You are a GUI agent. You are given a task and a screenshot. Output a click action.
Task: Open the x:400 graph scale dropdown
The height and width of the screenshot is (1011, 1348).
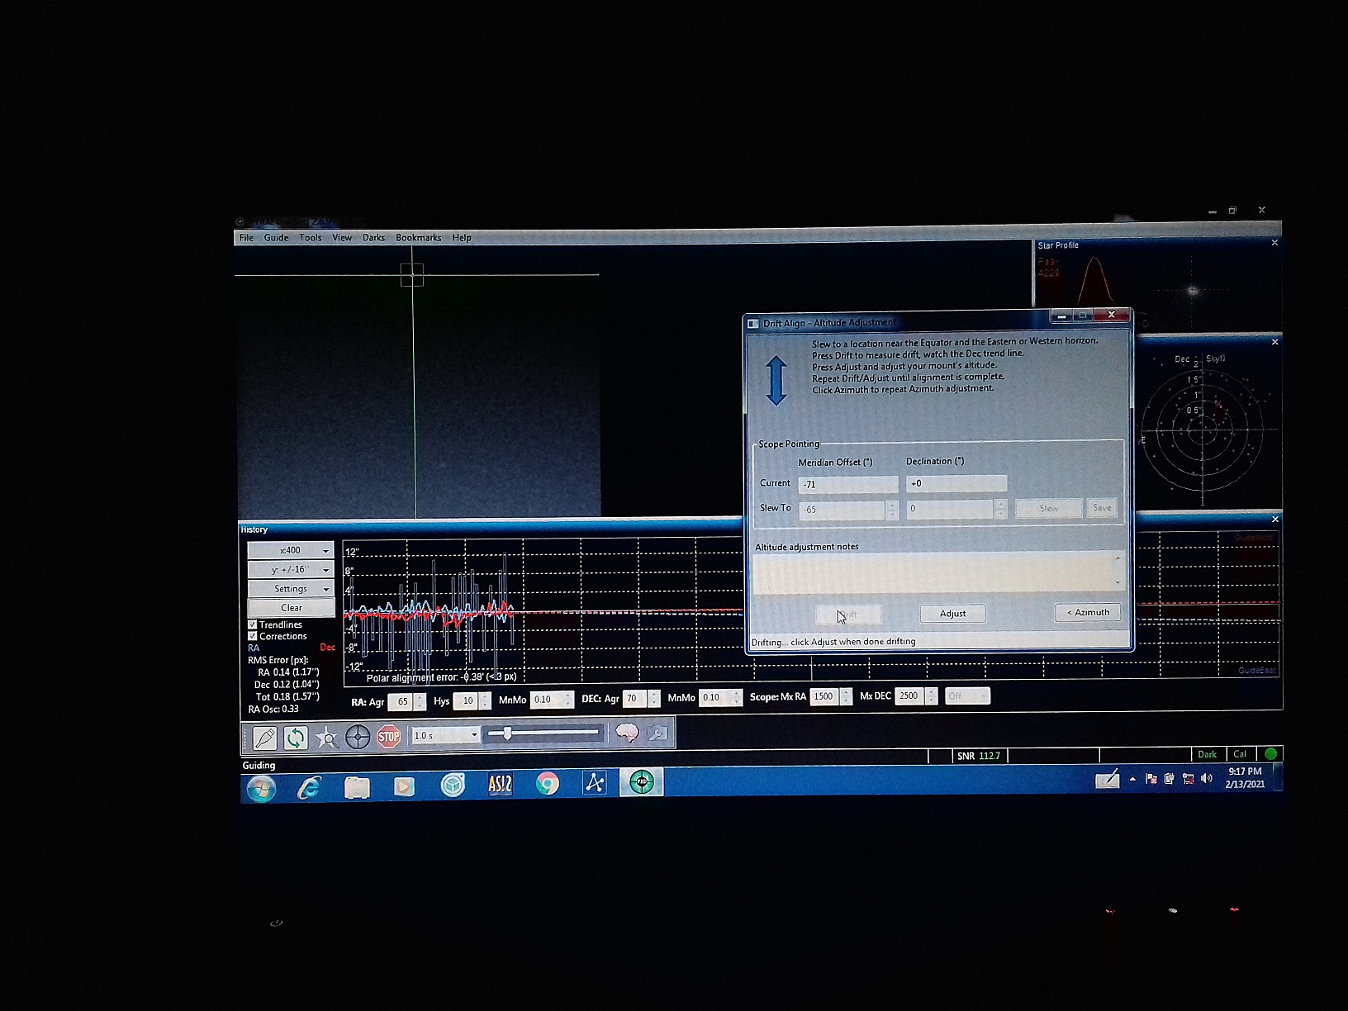(x=291, y=550)
